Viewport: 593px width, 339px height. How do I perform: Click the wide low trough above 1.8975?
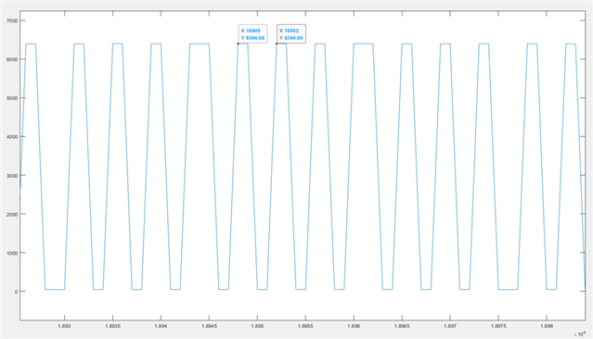click(508, 289)
